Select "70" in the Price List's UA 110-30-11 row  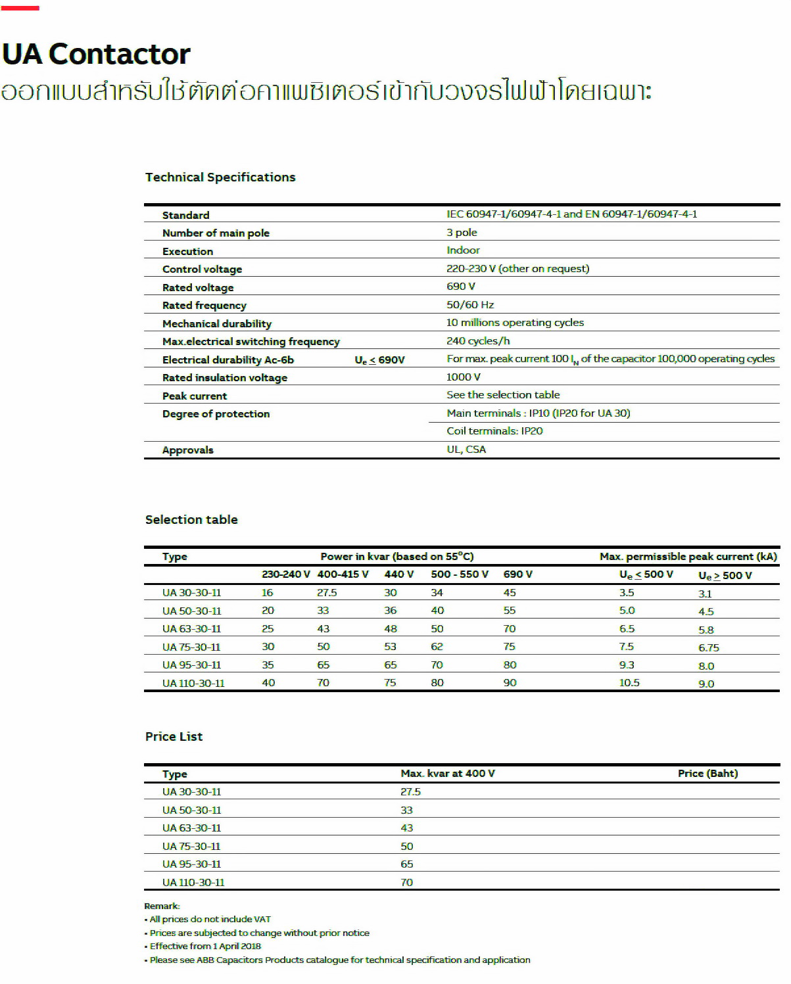[x=407, y=882]
